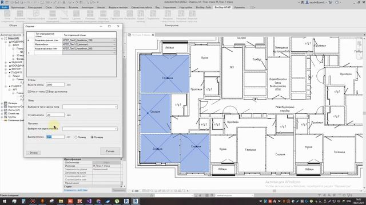Click the Revit application logo button
This screenshot has width=366, height=205.
[x=2, y=2]
